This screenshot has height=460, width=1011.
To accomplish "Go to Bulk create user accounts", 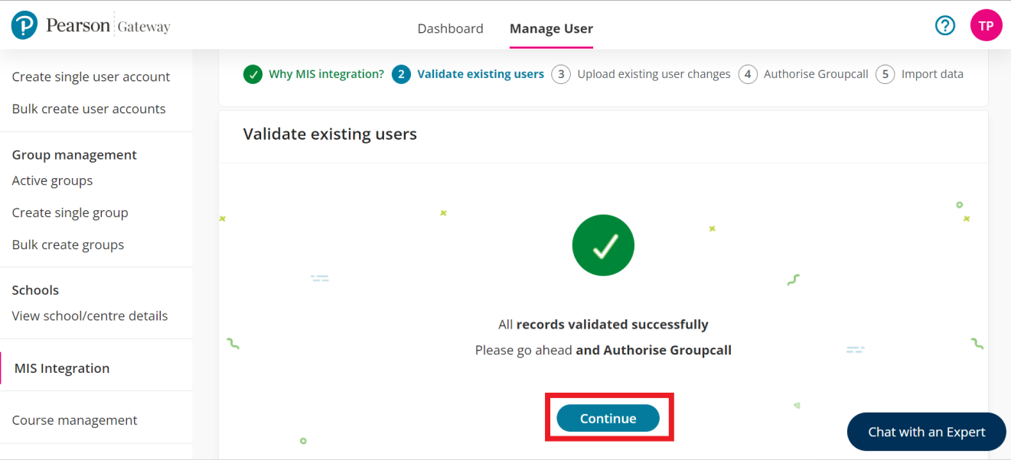I will (89, 109).
